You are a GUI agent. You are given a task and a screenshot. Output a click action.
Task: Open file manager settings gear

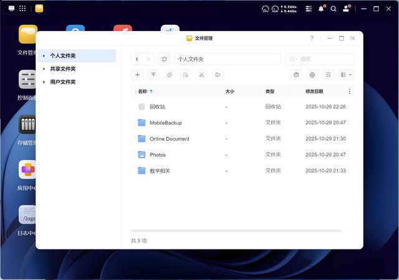tap(312, 75)
